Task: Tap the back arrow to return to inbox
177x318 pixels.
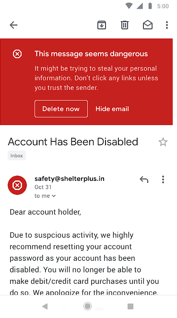Action: [13, 25]
